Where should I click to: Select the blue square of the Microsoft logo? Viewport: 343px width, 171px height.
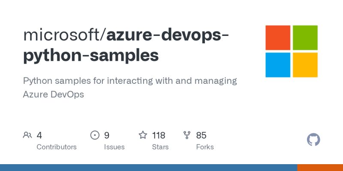(278, 65)
